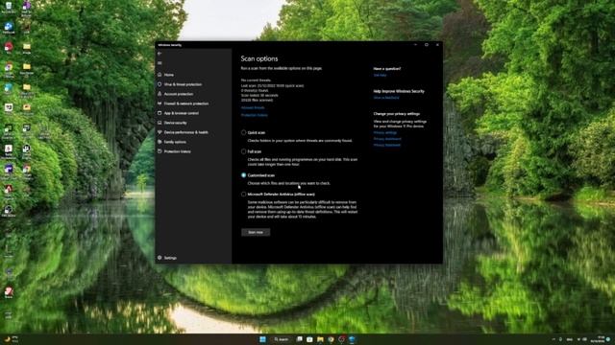Click the App & browser control icon
The image size is (615, 345).
[x=160, y=113]
